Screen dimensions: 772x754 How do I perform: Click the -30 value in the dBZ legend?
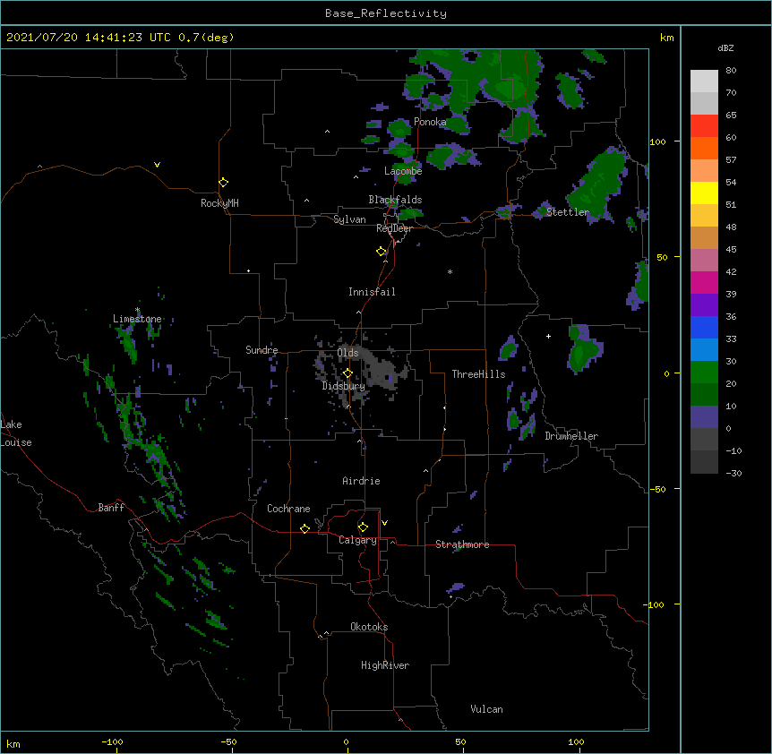733,473
